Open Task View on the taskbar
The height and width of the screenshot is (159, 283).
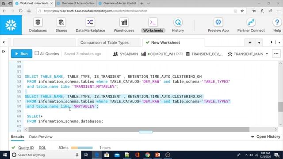pos(86,155)
